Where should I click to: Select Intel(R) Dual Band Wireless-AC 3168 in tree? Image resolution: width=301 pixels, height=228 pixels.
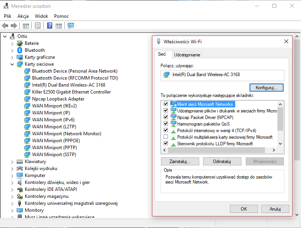(x=68, y=85)
